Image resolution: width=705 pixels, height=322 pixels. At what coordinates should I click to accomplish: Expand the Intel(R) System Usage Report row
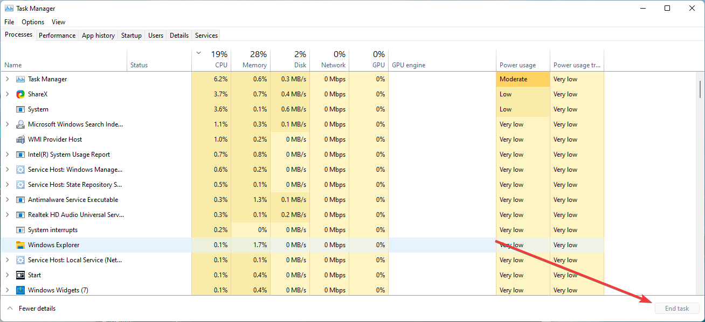coord(7,155)
